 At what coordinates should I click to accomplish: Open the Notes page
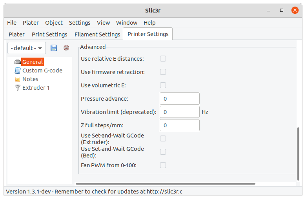pos(30,79)
